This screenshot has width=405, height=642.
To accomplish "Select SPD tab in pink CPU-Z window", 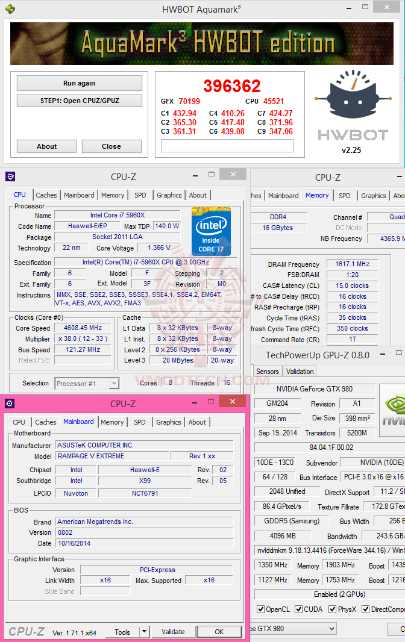I will 139,422.
